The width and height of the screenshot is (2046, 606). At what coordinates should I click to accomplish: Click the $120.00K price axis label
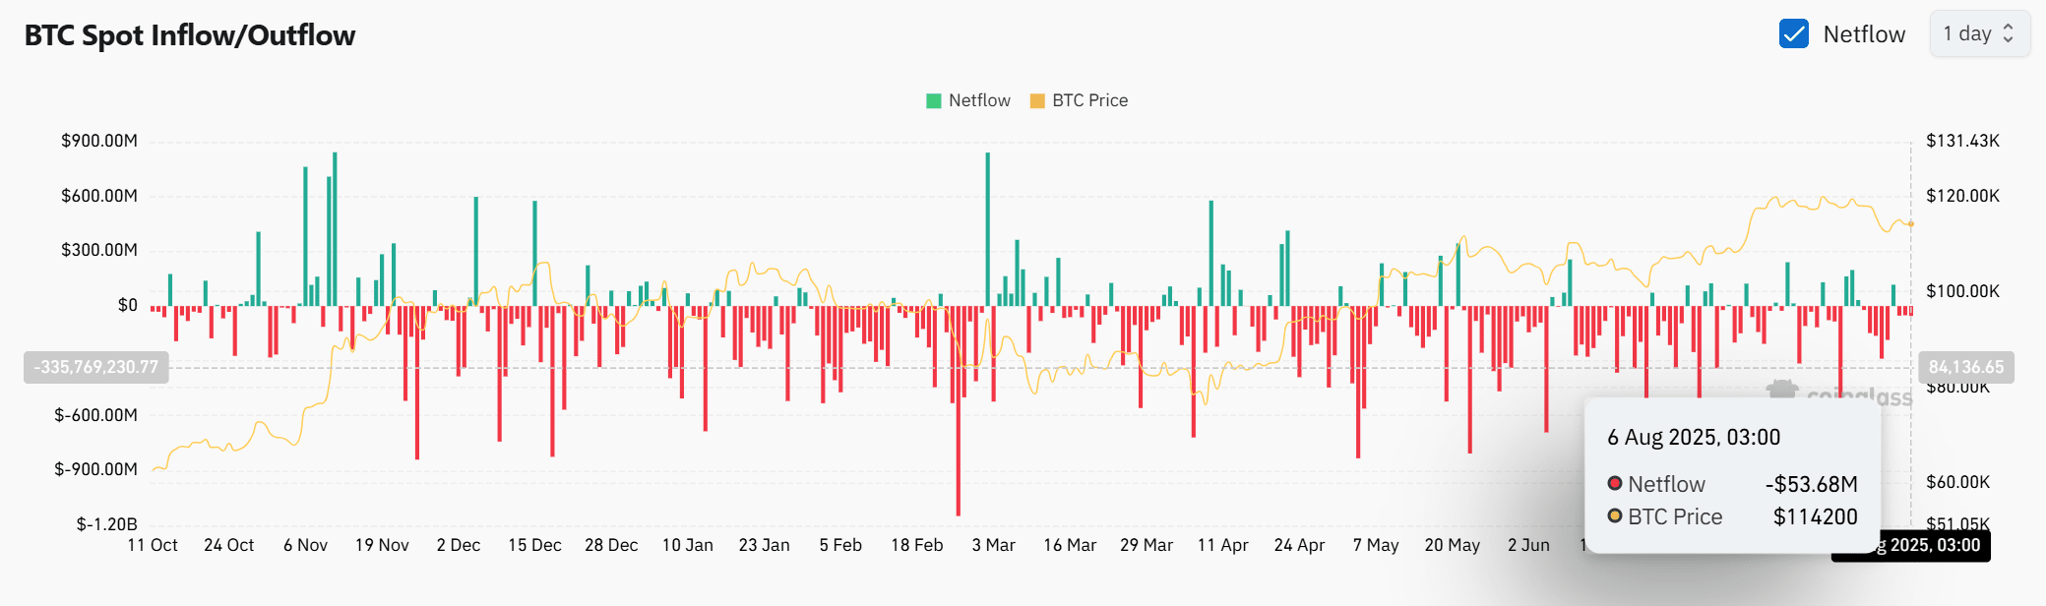point(1962,196)
